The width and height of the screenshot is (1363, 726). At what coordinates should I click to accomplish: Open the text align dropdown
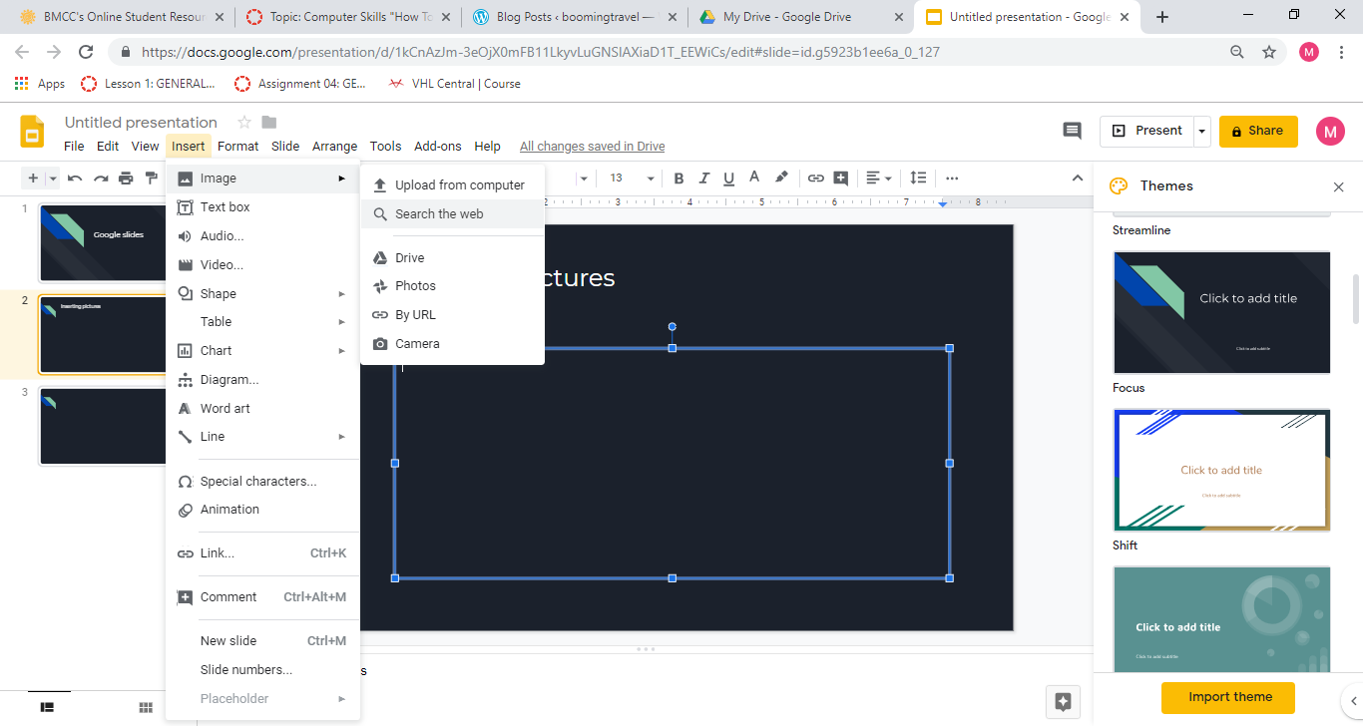pyautogui.click(x=878, y=179)
